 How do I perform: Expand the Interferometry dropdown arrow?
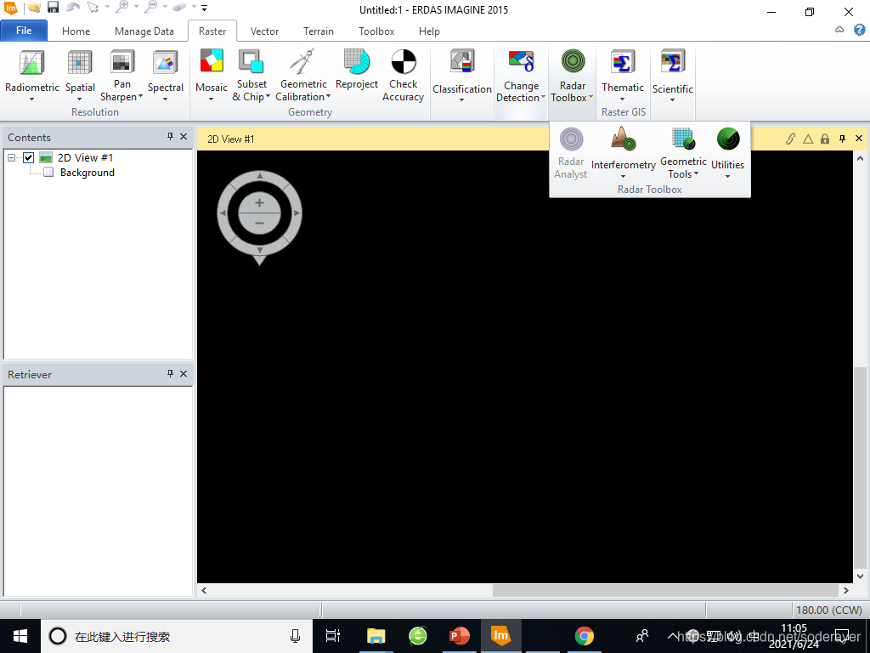623,177
